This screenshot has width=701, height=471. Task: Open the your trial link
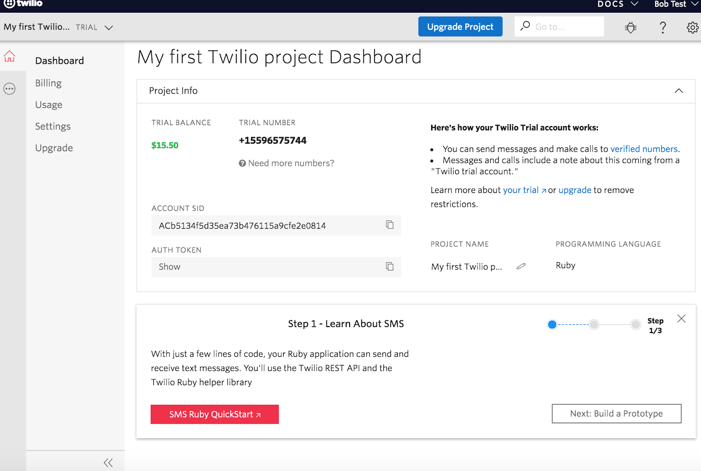tap(524, 190)
